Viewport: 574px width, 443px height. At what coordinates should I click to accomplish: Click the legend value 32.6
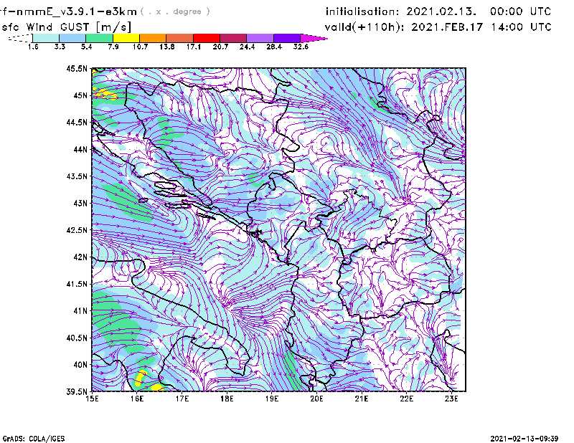pyautogui.click(x=301, y=47)
